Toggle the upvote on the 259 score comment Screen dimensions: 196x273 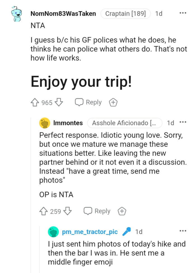pos(43,211)
